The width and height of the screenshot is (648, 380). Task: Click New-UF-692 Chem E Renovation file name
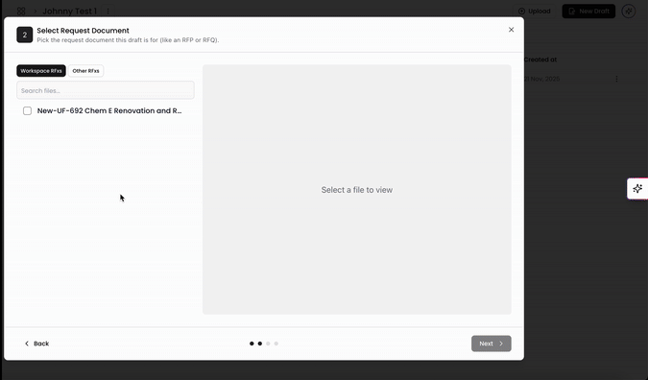[x=109, y=110]
